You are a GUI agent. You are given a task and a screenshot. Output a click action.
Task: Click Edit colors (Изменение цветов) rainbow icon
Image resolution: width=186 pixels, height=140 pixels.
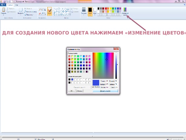click(x=125, y=10)
